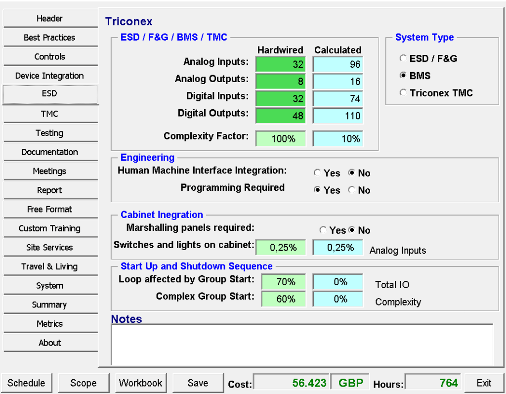Set Human Machine Interface Integration to Yes
The height and width of the screenshot is (394, 506).
pos(318,173)
